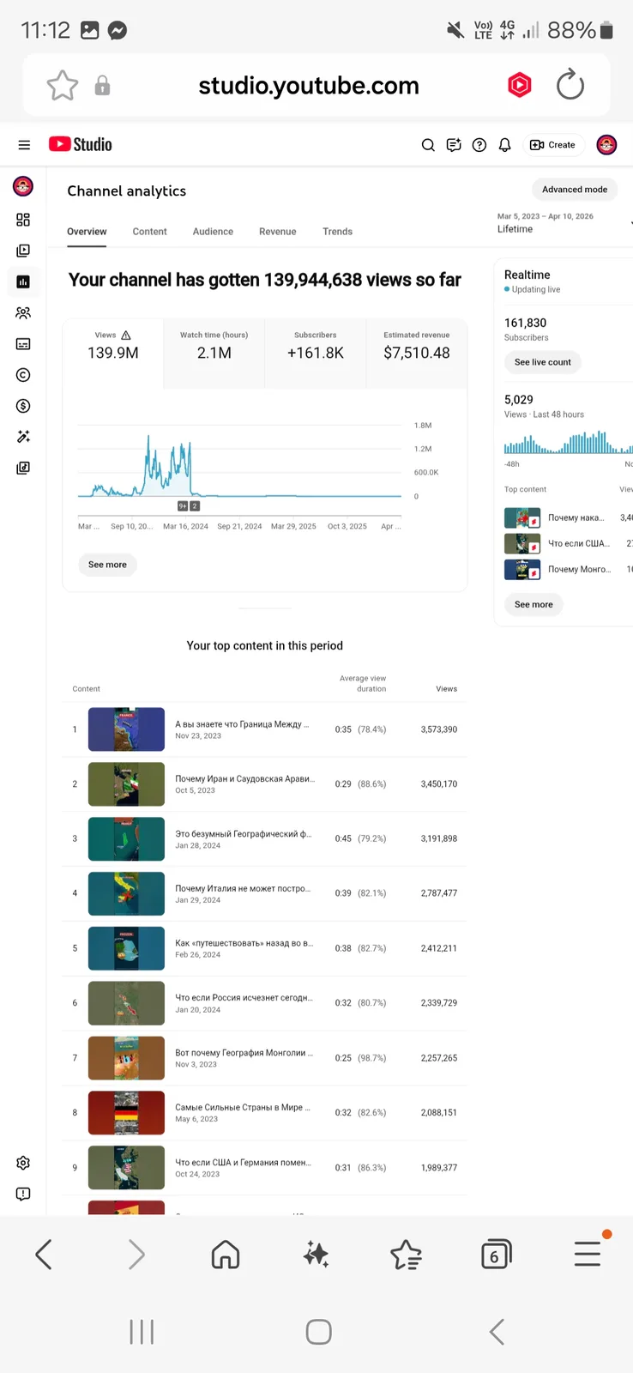Open Content in the sidebar
Viewport: 633px width, 1373px height.
23,251
